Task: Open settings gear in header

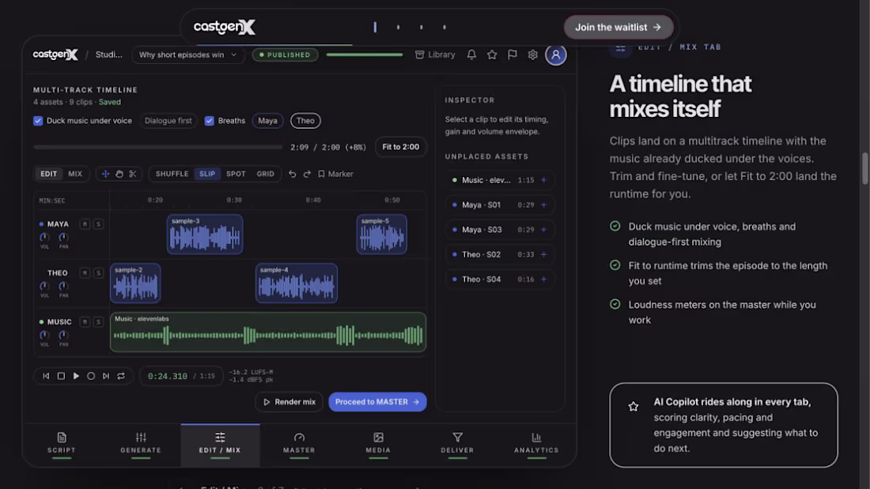Action: (x=532, y=55)
